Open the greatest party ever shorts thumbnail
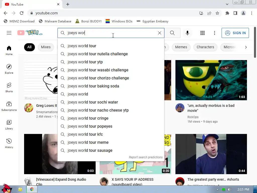Screen dimensions: 257x193 click(211, 154)
